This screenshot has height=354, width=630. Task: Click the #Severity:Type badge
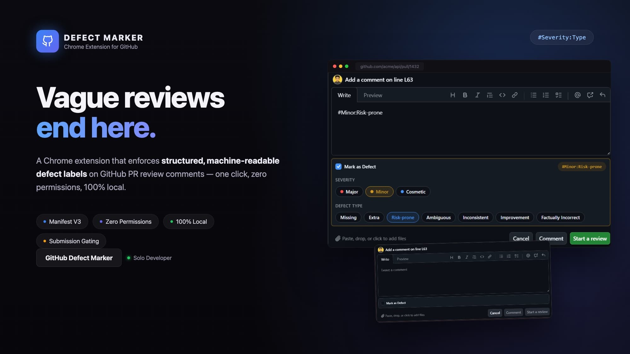(562, 37)
